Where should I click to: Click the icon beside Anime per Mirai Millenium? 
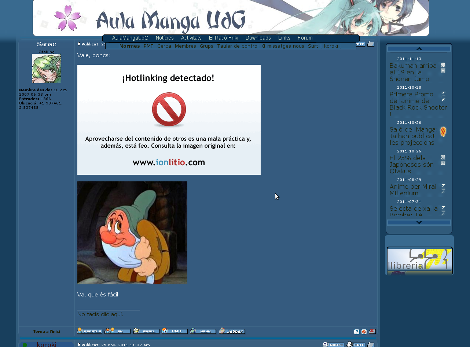coord(443,189)
